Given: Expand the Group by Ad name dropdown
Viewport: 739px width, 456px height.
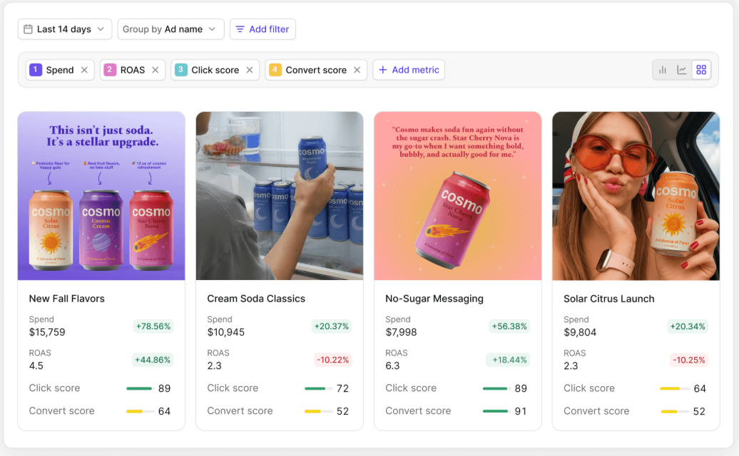Looking at the screenshot, I should [170, 29].
